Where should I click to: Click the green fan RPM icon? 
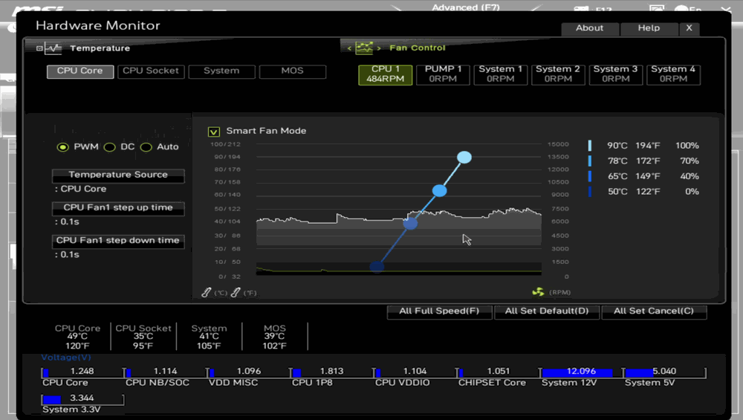(538, 293)
